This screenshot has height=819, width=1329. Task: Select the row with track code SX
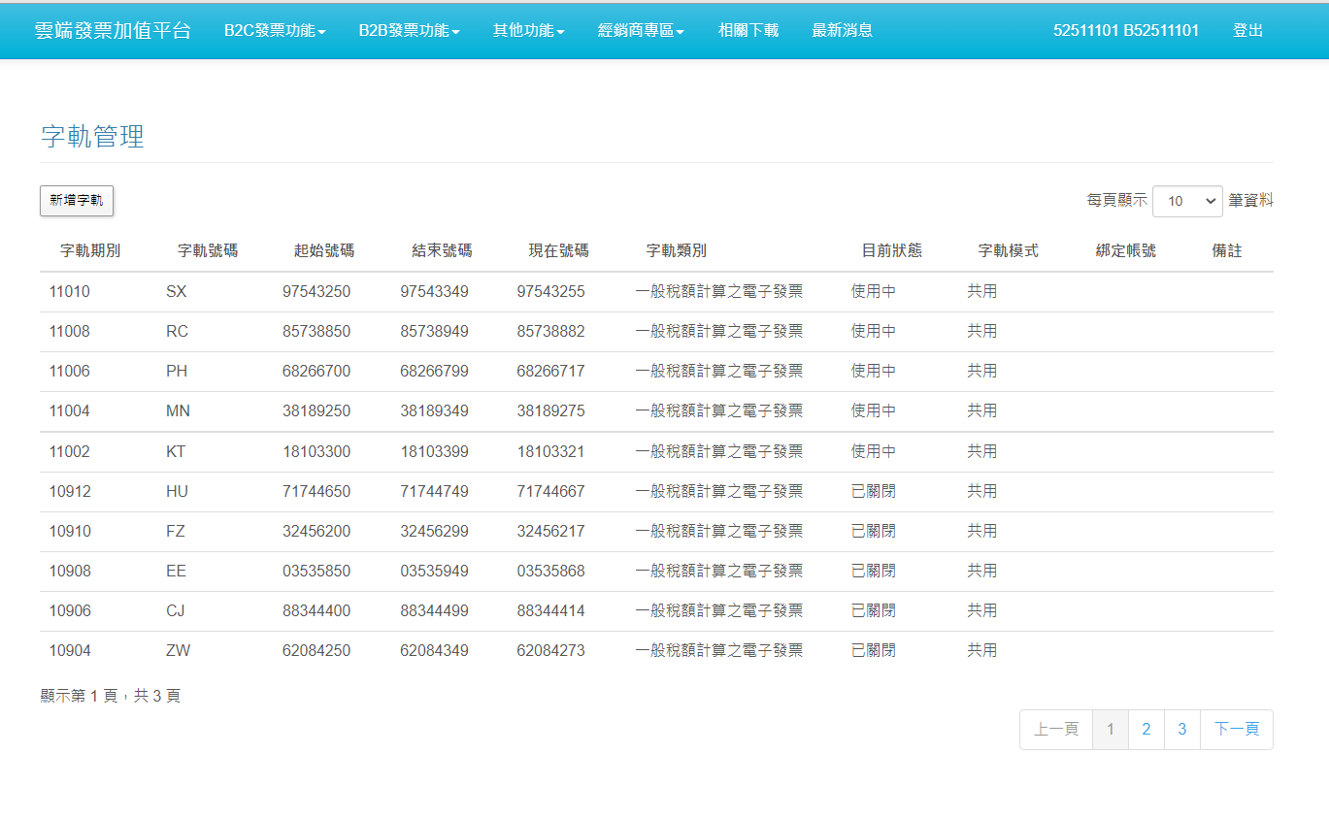tap(177, 292)
